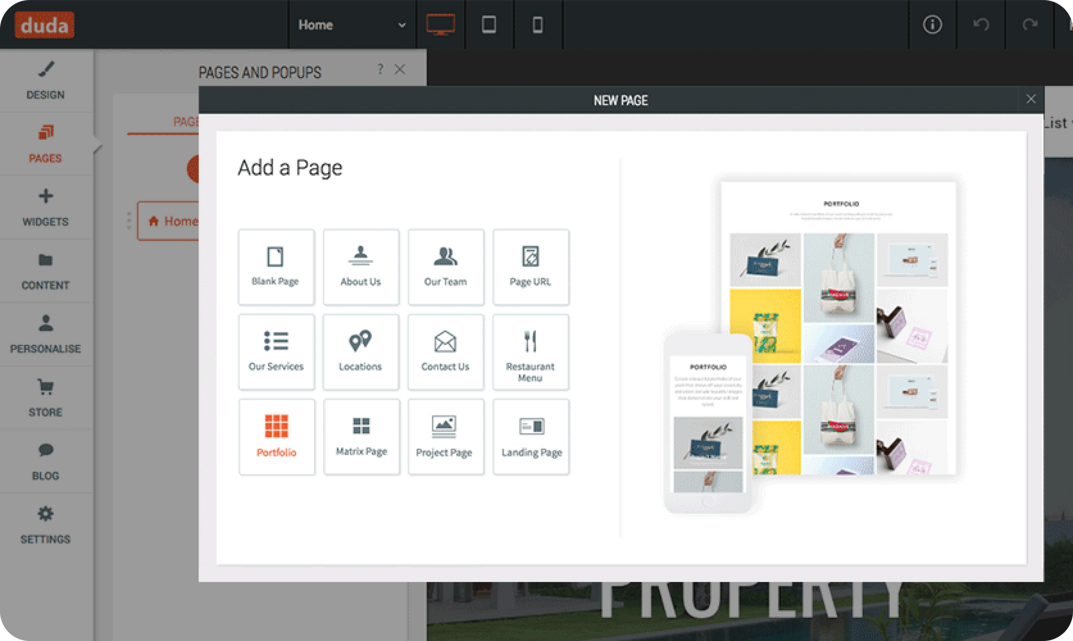The height and width of the screenshot is (641, 1073).
Task: Switch to mobile preview mode
Action: pyautogui.click(x=538, y=25)
